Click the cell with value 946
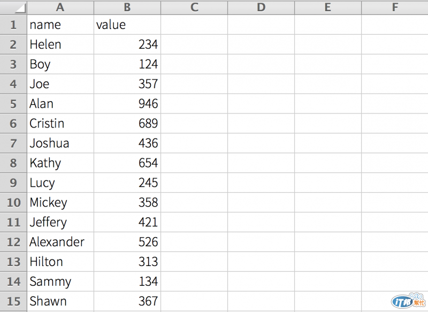Viewport: 428px width, 312px height. click(x=127, y=104)
